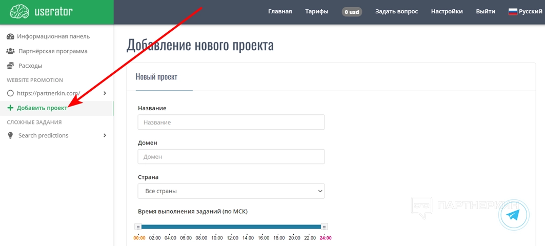
Task: Expand the Search predictions chevron
Action: 105,135
